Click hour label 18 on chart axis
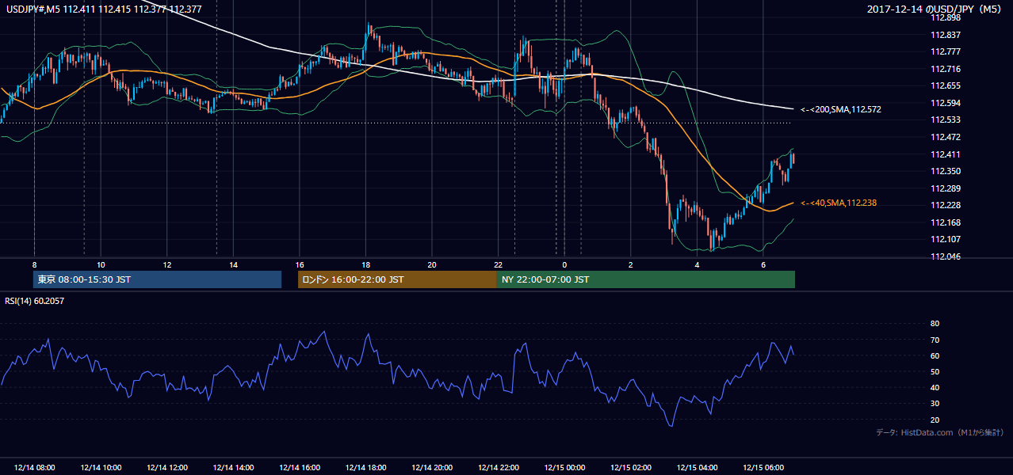This screenshot has width=1013, height=475. coord(365,264)
